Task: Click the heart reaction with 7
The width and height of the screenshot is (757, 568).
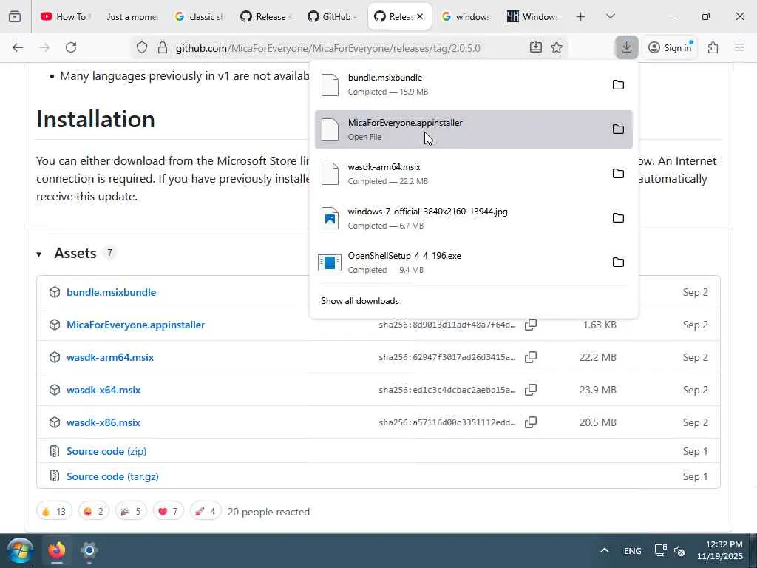Action: 168,511
